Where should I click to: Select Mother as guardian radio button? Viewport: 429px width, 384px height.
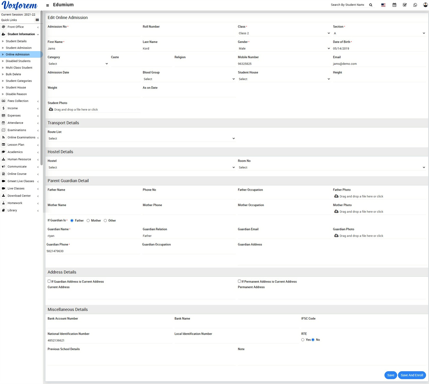[88, 221]
